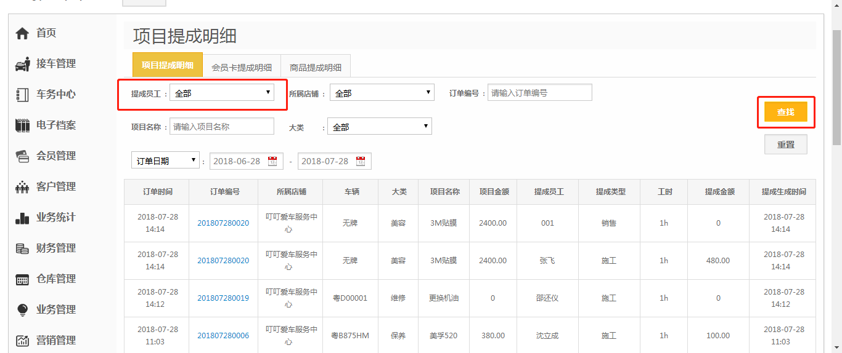The image size is (842, 353).
Task: Click the 车务中心 sidebar icon
Action: coord(22,95)
